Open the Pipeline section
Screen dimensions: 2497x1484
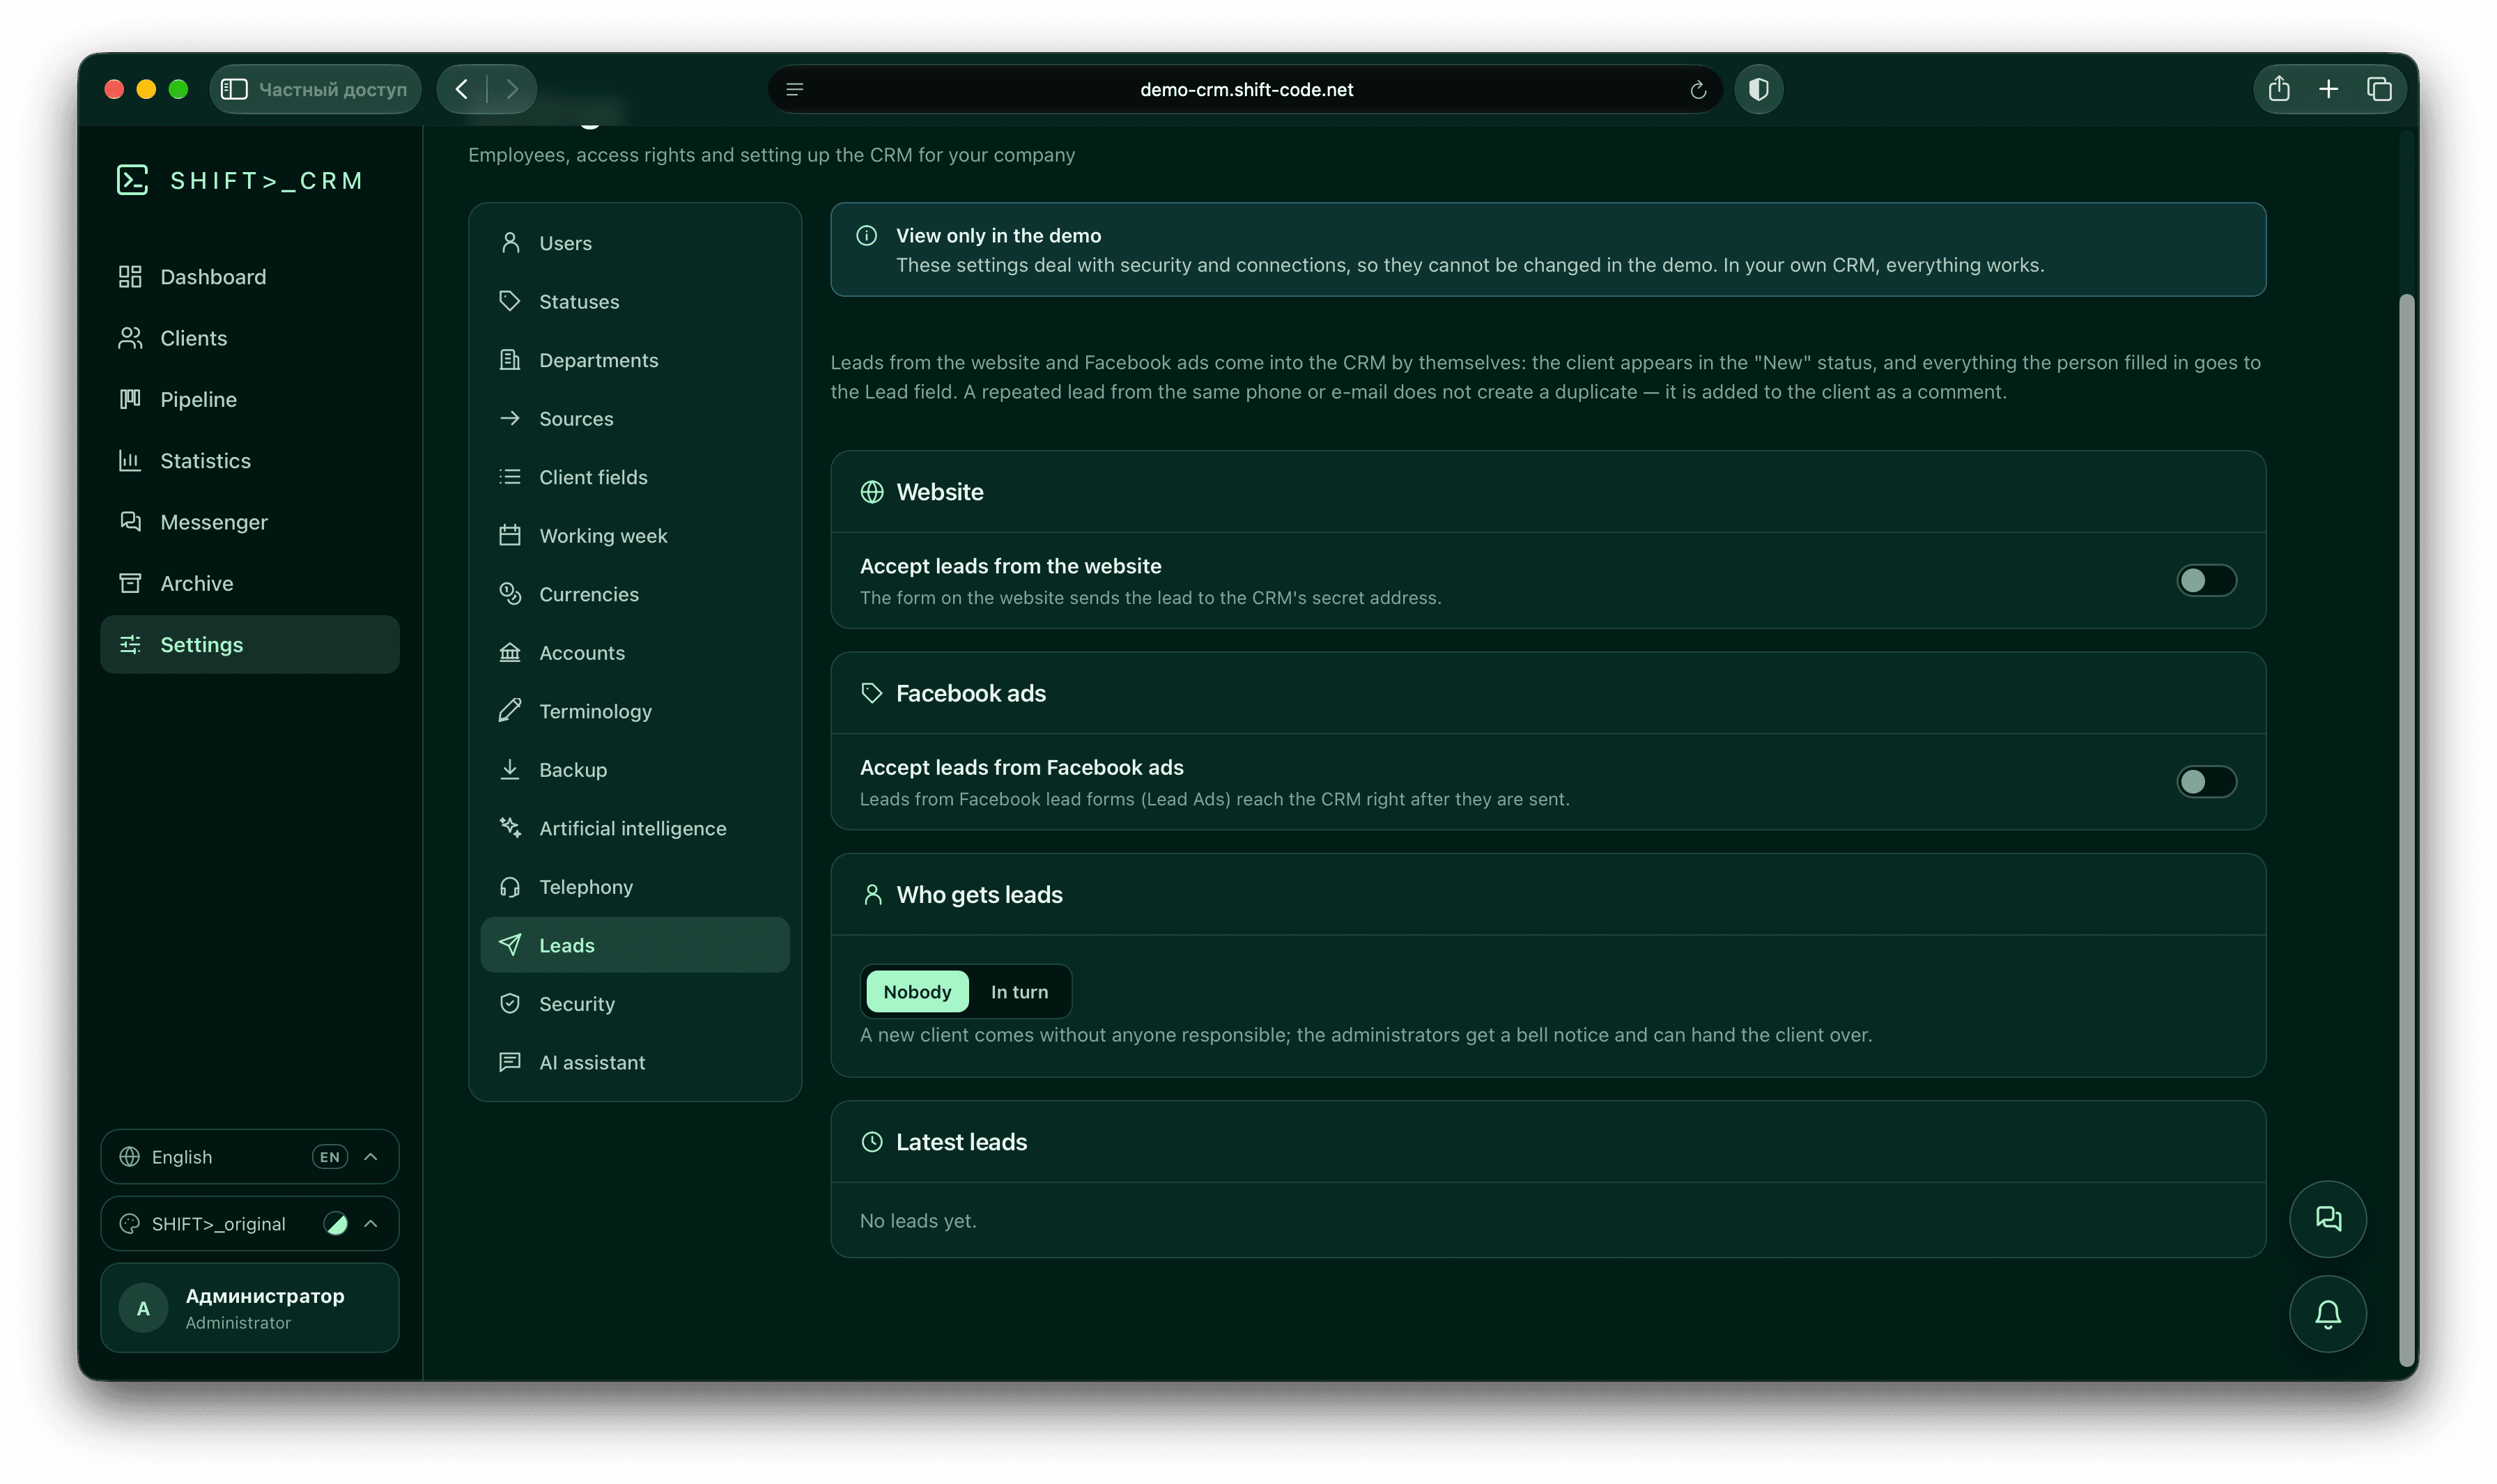pyautogui.click(x=250, y=399)
